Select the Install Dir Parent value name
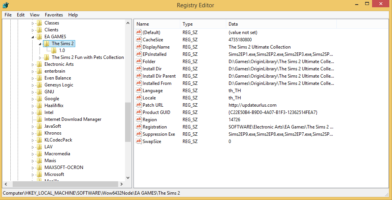The height and width of the screenshot is (200, 392). pos(159,76)
